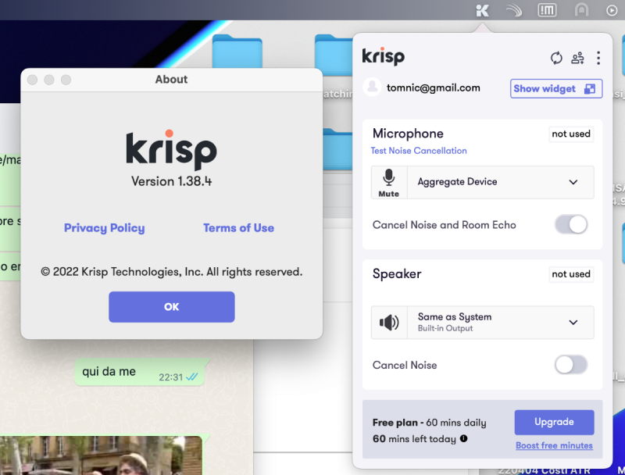Open the boxed bars menu bar icon

[x=547, y=10]
